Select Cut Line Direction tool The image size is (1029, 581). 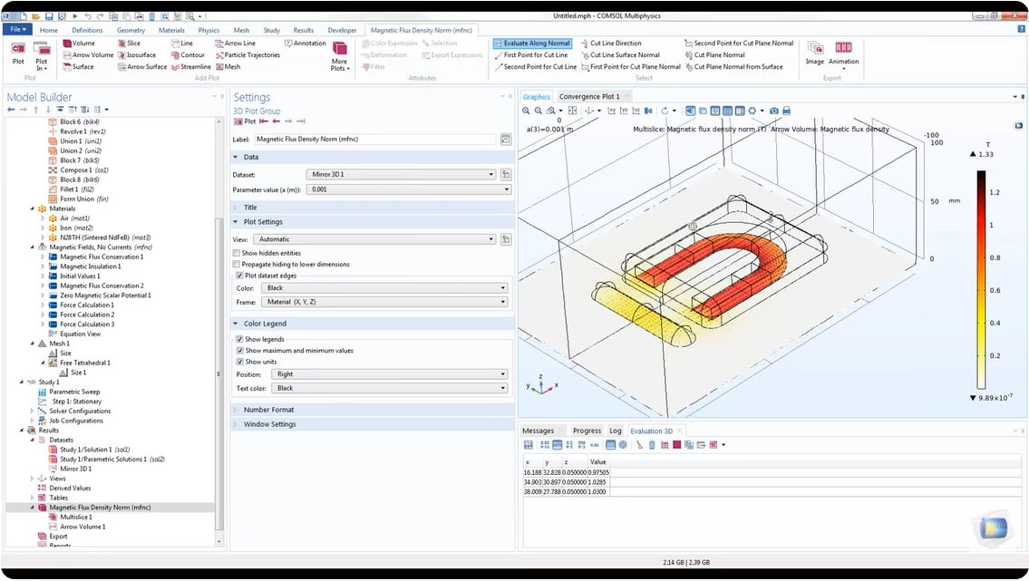610,44
